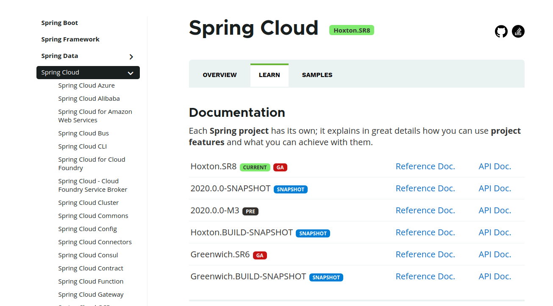Click the Hoxton.BUILD-SNAPSHOT version name
Image resolution: width=553 pixels, height=306 pixels.
coord(242,232)
